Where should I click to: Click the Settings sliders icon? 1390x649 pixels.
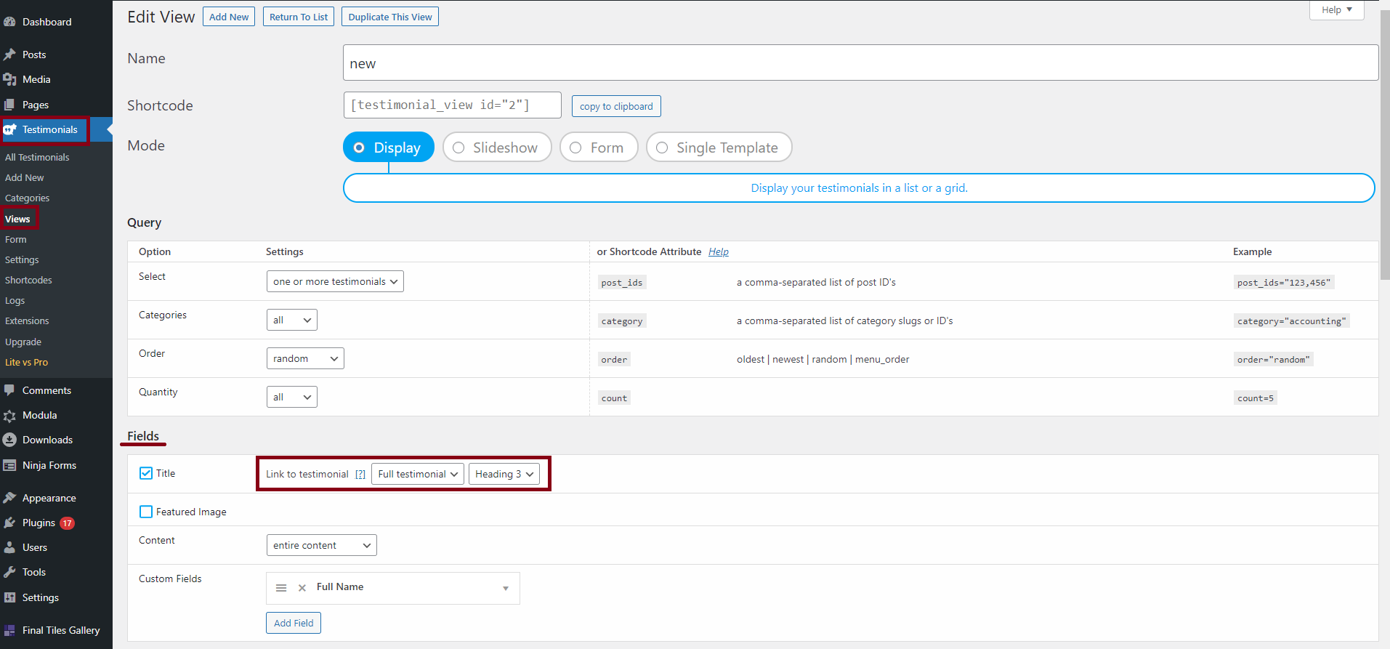pos(9,597)
